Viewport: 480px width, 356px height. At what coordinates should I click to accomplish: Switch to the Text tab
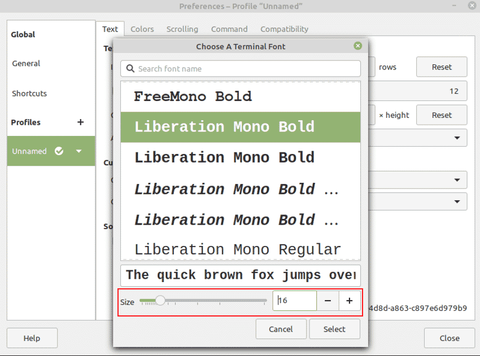coord(110,29)
